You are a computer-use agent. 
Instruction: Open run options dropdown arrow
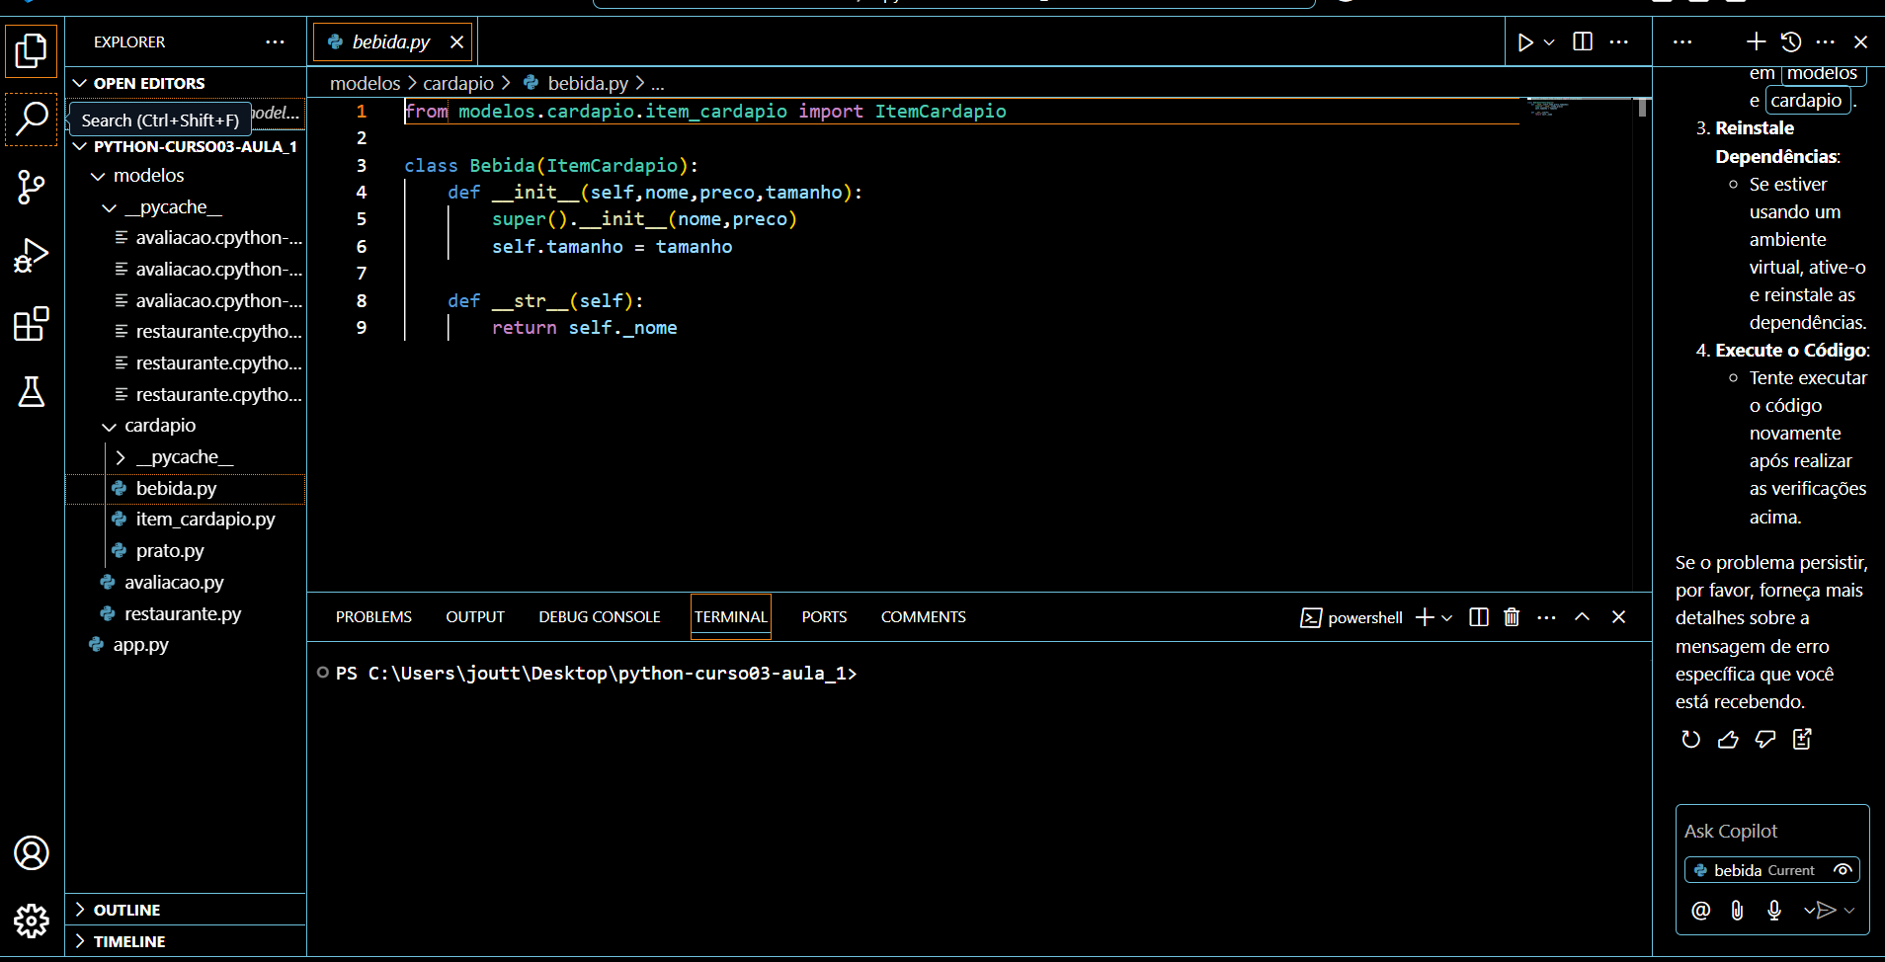pyautogui.click(x=1549, y=42)
